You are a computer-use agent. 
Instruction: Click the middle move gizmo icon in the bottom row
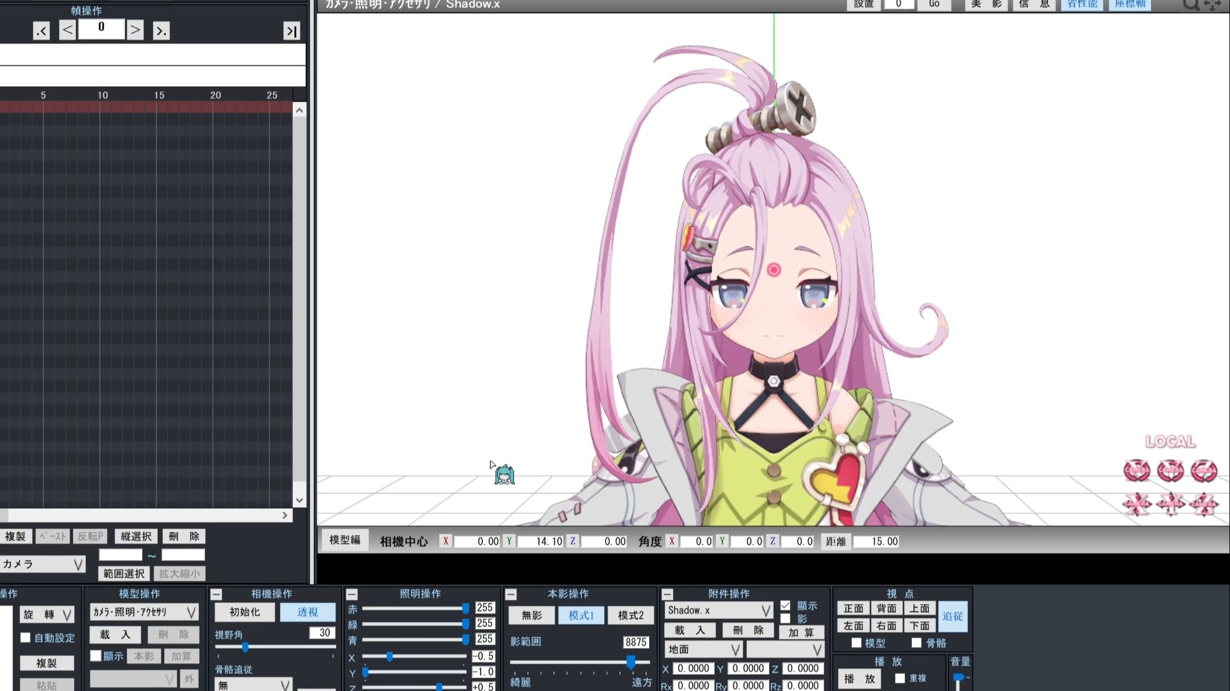point(1170,504)
